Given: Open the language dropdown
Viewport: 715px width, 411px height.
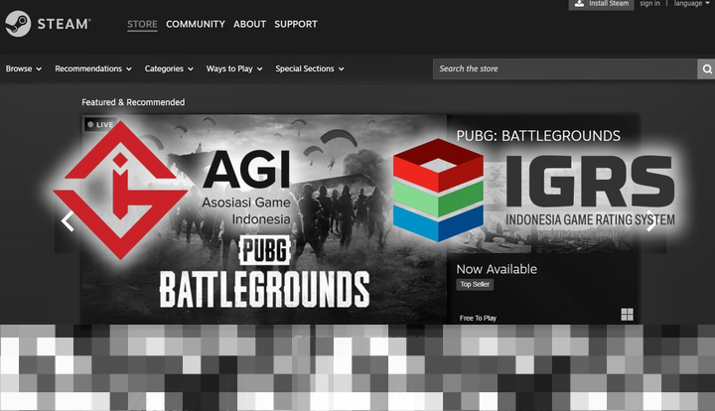Looking at the screenshot, I should 691,4.
